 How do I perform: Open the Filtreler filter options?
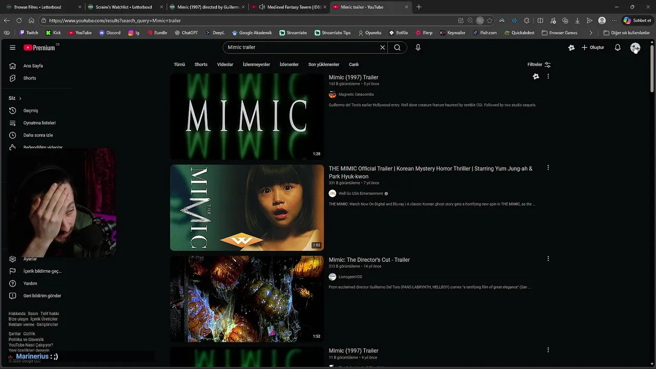[539, 65]
